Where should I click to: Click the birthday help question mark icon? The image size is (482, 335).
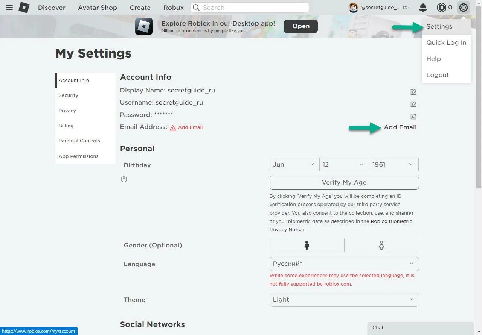(124, 179)
